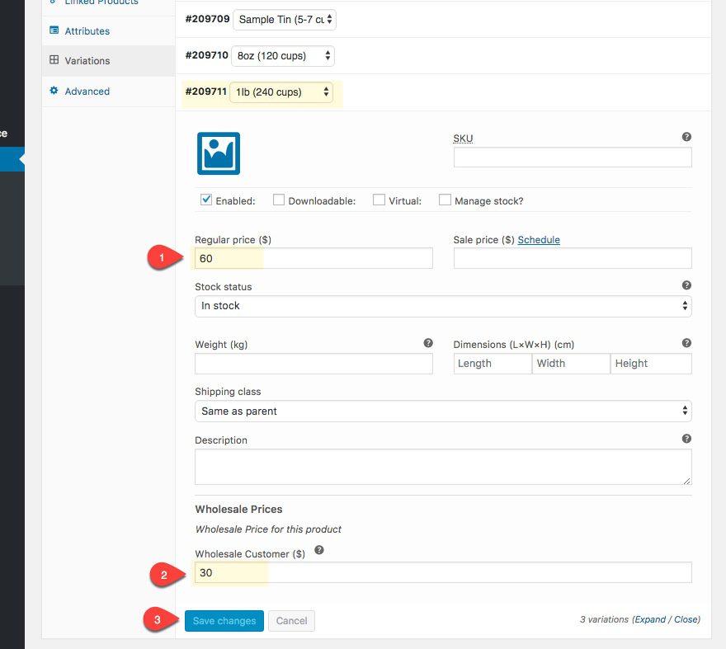Click the Save changes button
The image size is (726, 649).
224,621
